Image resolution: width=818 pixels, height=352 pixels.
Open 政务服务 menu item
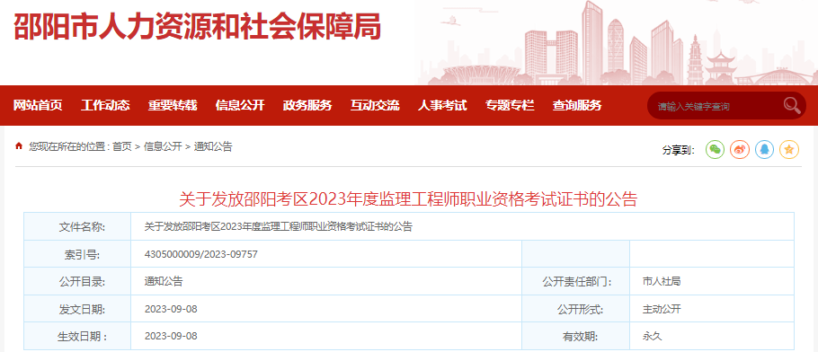pos(307,105)
